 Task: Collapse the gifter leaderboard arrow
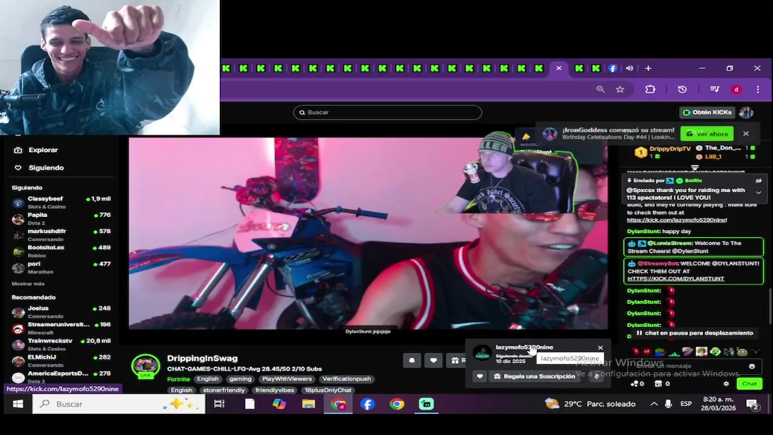(694, 167)
